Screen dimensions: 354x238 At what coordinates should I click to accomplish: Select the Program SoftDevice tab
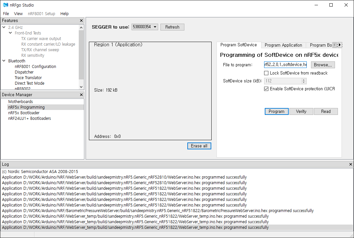(x=239, y=45)
